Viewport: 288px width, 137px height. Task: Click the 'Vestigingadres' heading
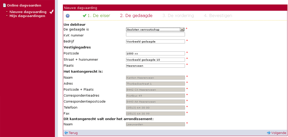(77, 47)
